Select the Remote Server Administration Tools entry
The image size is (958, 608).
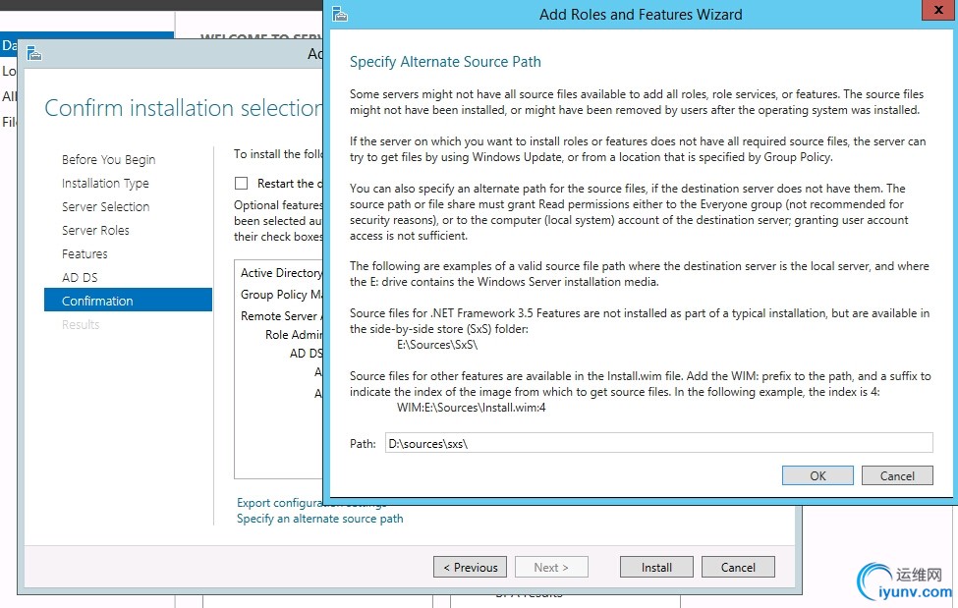coord(281,316)
